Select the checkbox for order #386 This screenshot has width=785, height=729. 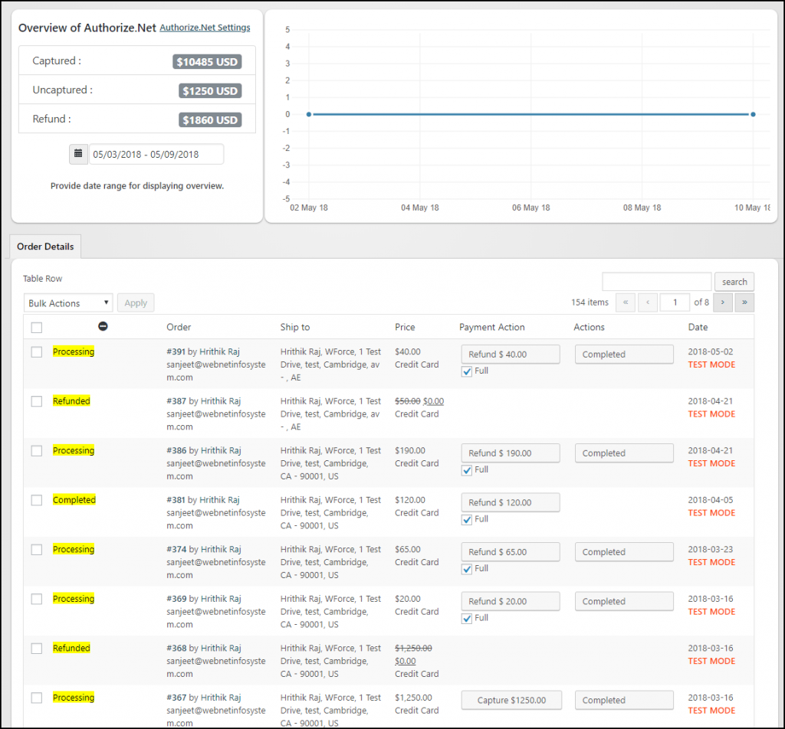[x=37, y=451]
